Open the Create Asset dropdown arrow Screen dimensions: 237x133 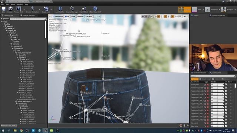click(x=51, y=10)
